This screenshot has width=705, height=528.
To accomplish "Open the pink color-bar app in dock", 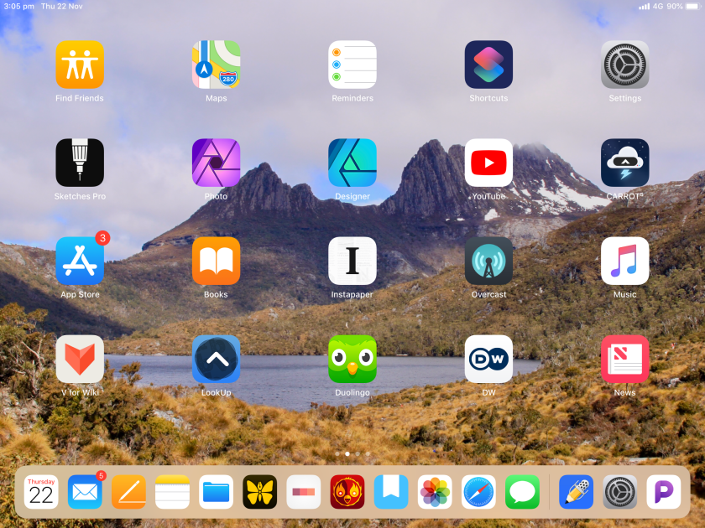I will pyautogui.click(x=304, y=492).
